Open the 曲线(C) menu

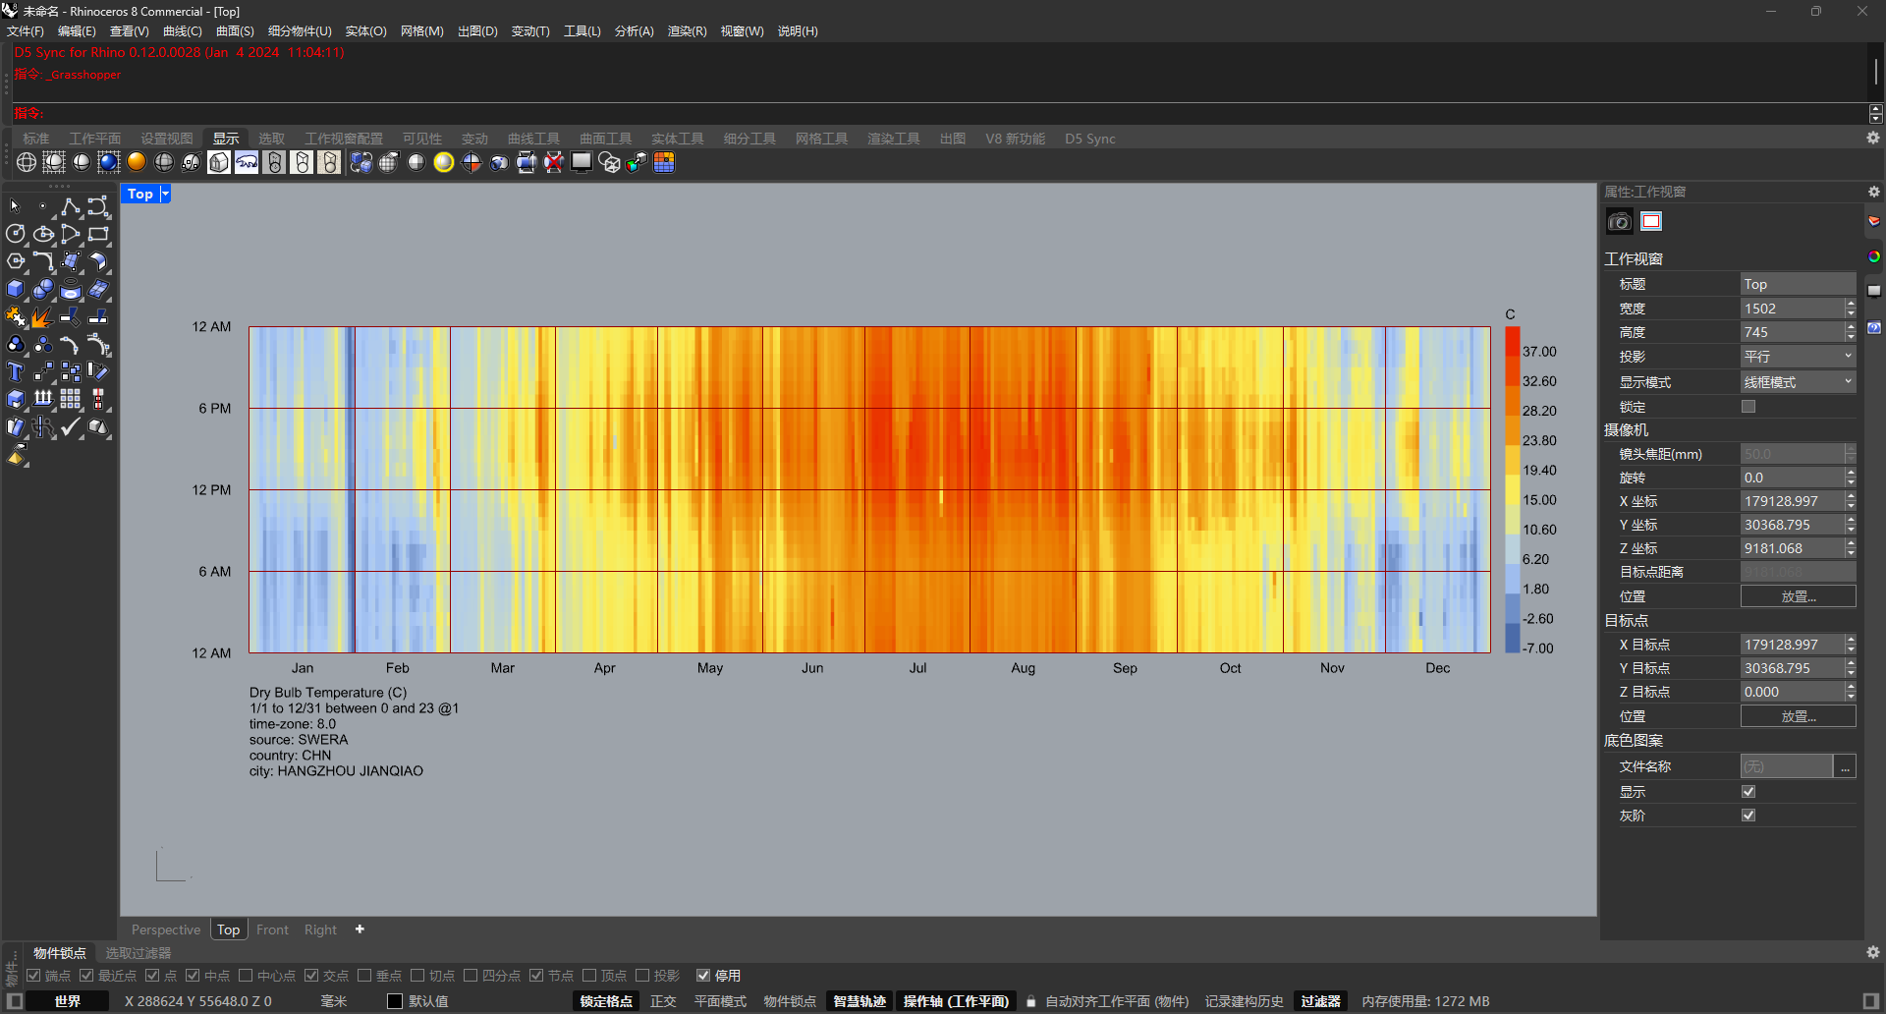click(183, 31)
